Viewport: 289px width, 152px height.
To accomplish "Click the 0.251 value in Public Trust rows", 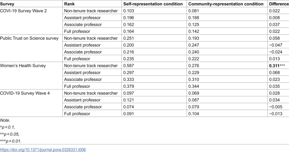I will point(128,38).
